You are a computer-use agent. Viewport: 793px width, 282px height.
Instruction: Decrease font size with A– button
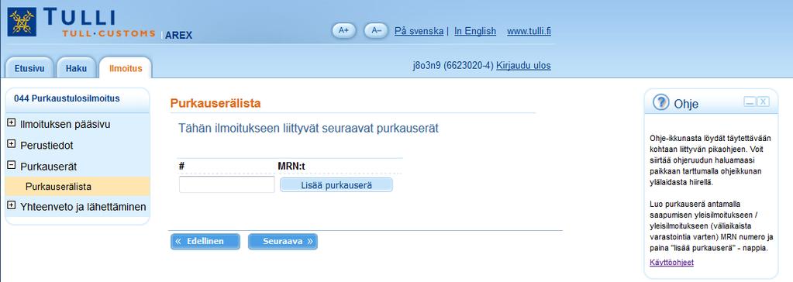pos(376,30)
